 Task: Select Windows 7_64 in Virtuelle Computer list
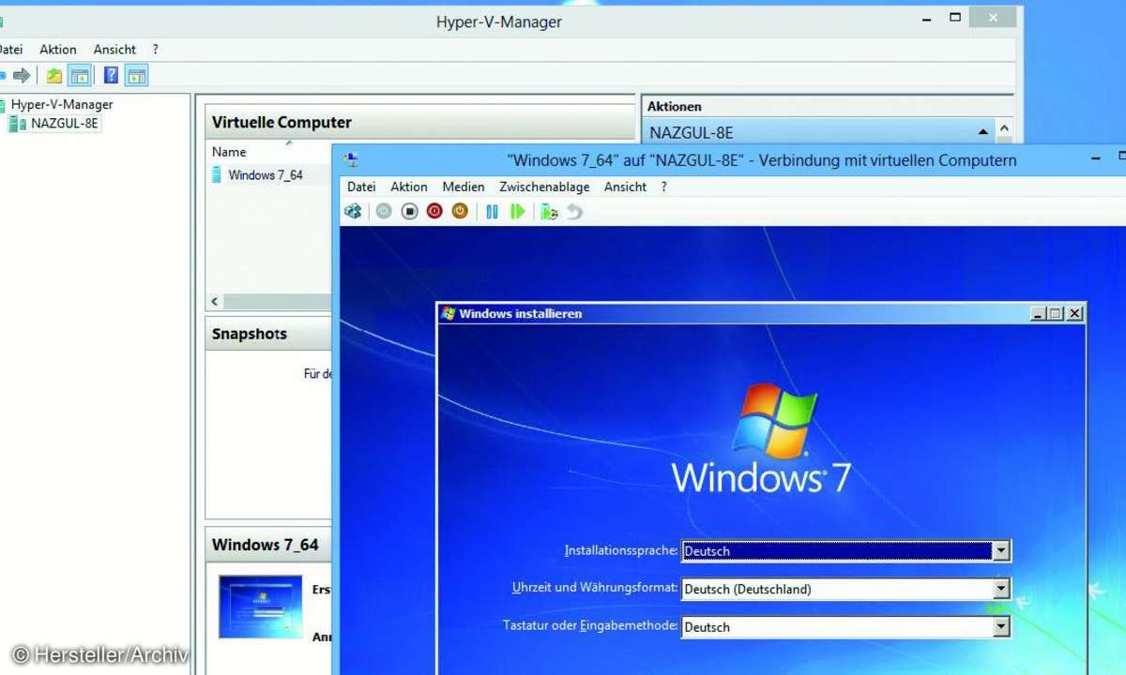(x=266, y=175)
